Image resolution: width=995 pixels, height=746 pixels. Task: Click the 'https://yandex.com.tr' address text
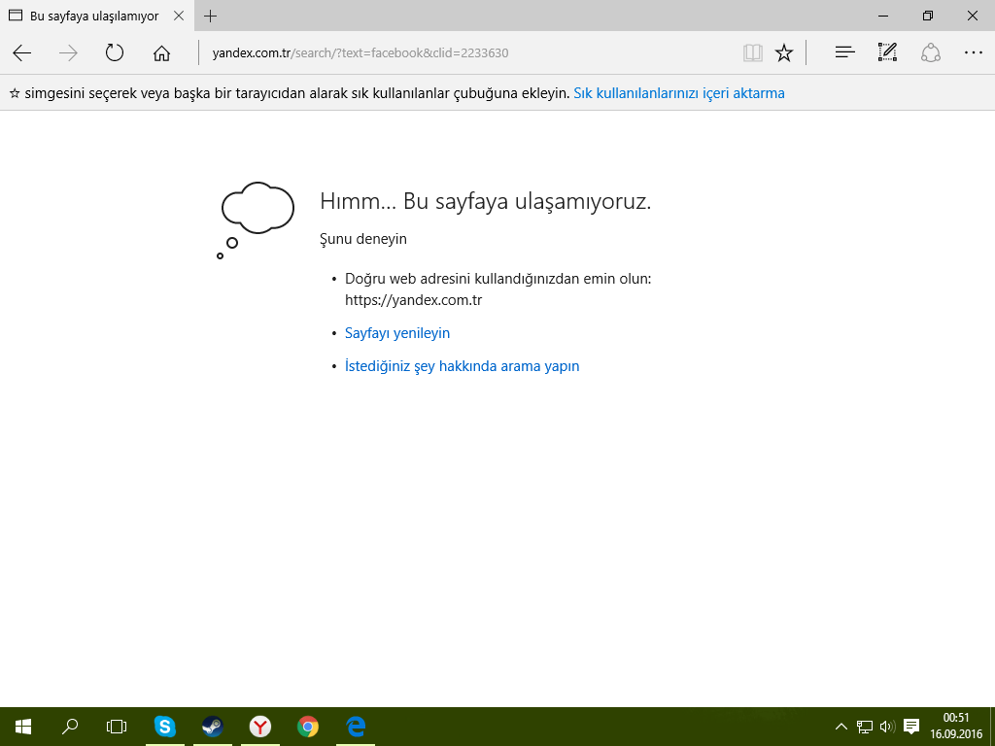tap(414, 300)
